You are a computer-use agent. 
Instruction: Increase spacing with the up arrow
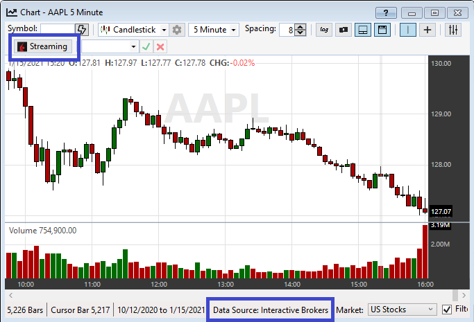point(301,27)
